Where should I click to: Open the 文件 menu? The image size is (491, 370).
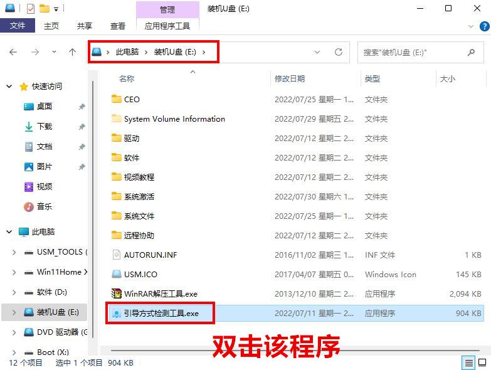18,26
